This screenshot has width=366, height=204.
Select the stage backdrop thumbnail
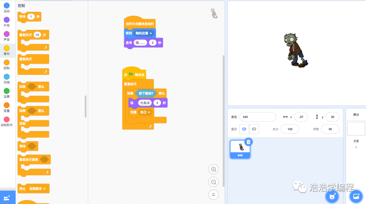pyautogui.click(x=356, y=129)
